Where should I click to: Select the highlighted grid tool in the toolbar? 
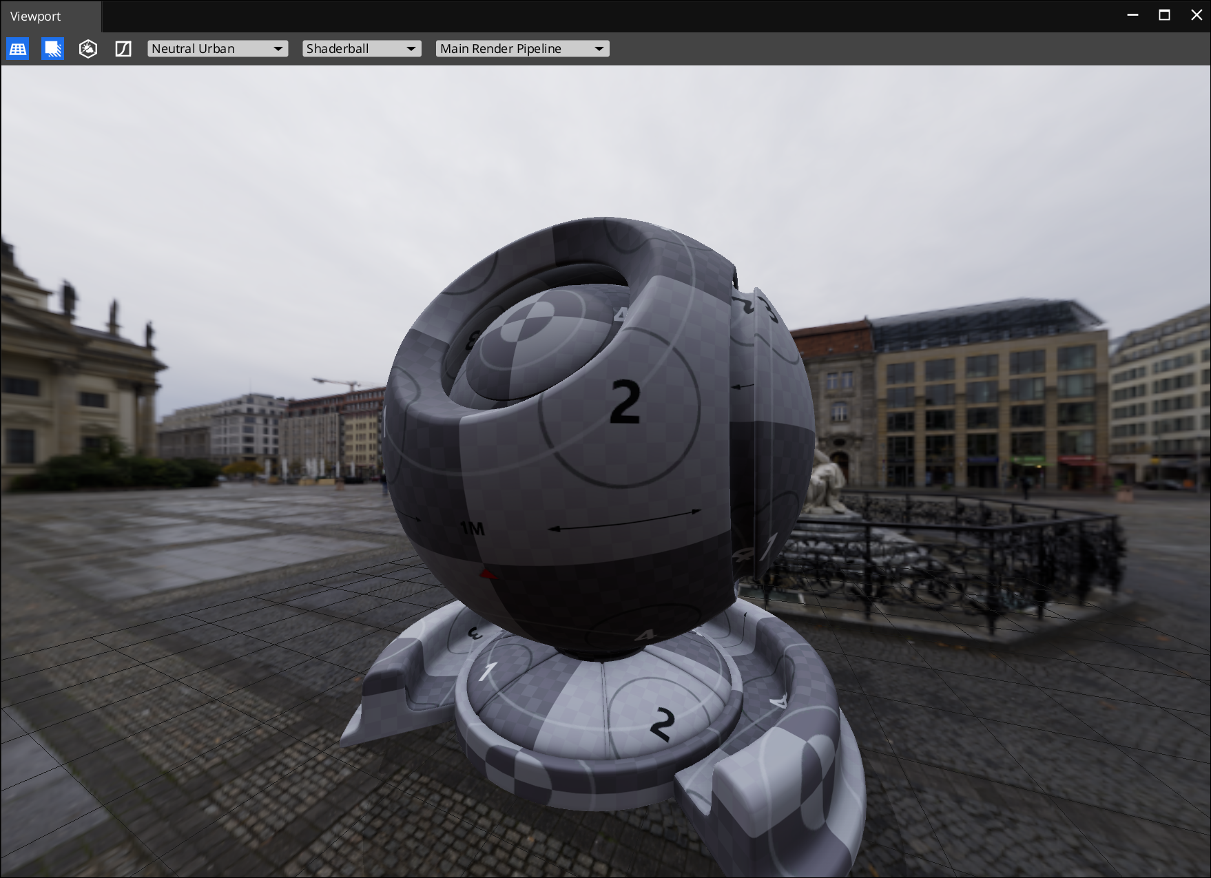[18, 48]
